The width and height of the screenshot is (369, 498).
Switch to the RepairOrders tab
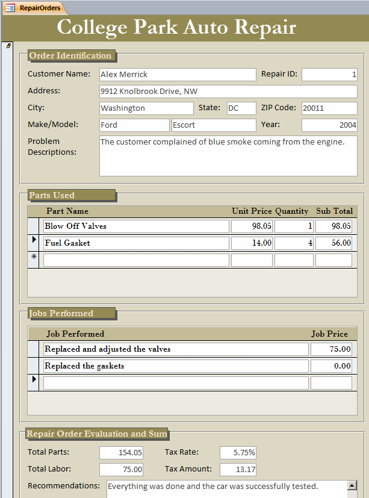point(35,8)
